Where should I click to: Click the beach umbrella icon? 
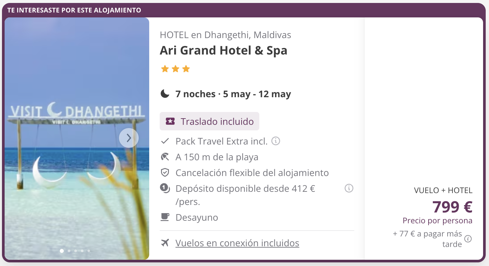[165, 157]
